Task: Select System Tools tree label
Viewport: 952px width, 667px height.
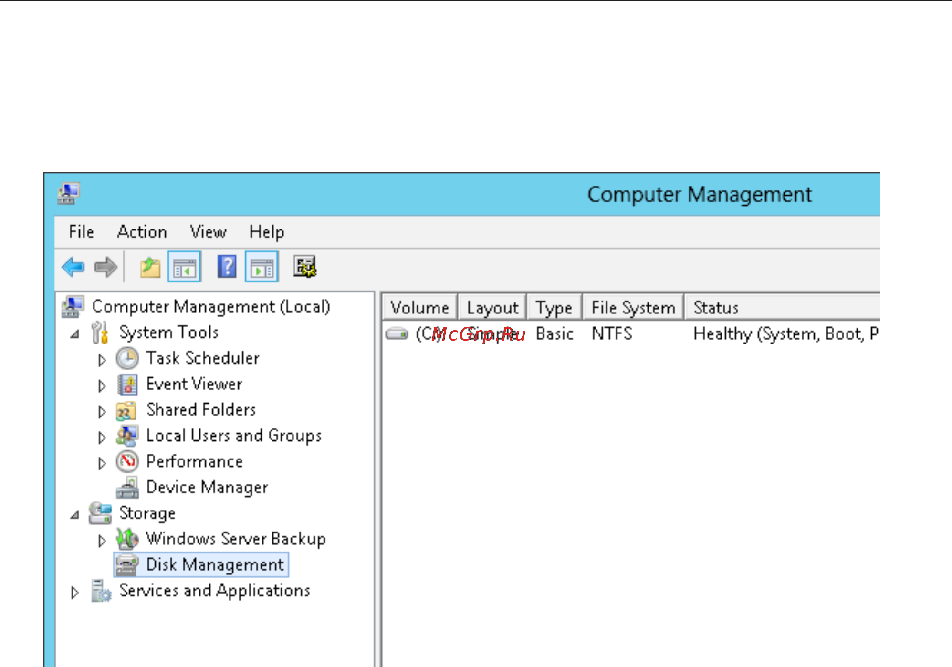Action: (x=169, y=332)
